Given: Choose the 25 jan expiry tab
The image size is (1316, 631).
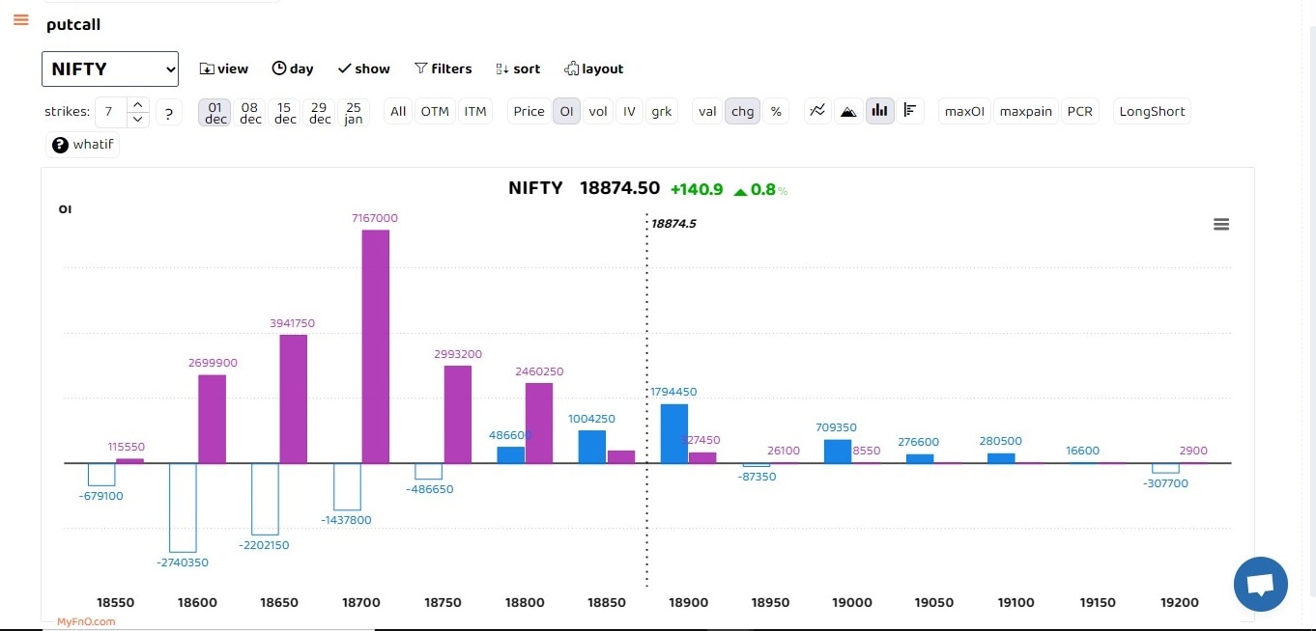Looking at the screenshot, I should click(354, 113).
